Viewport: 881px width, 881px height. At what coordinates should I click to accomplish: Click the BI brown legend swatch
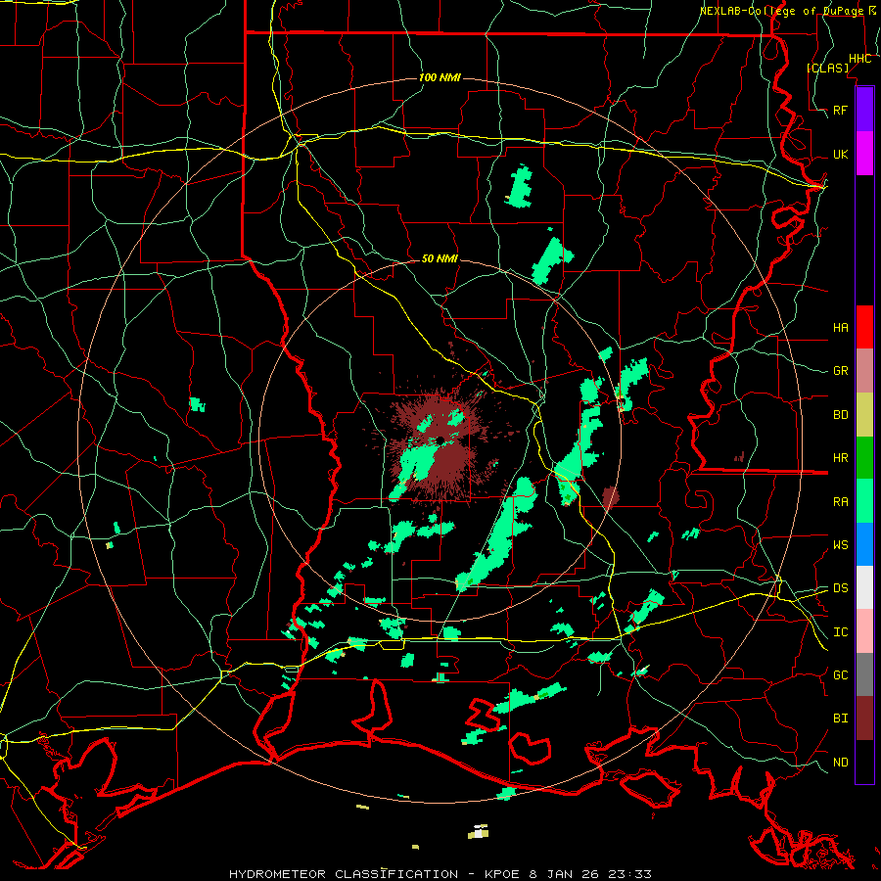pyautogui.click(x=864, y=719)
